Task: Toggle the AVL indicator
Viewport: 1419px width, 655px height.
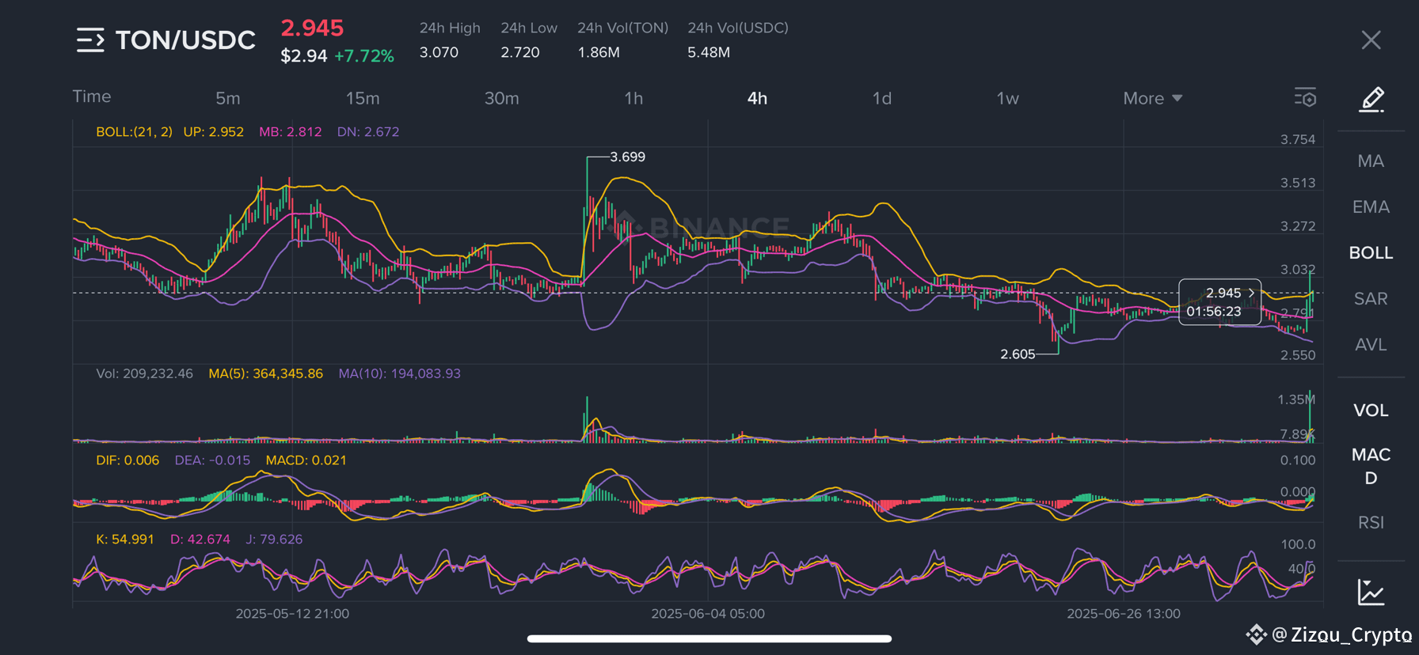Action: pyautogui.click(x=1371, y=345)
